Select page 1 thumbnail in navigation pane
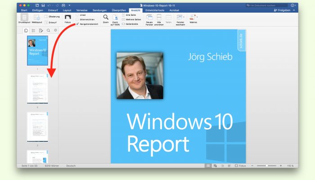 tap(37, 50)
